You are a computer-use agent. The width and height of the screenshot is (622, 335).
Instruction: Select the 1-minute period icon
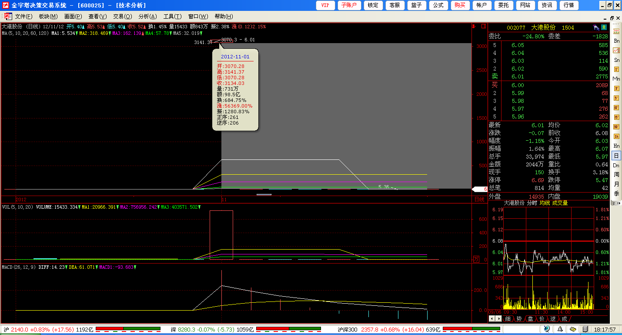[x=616, y=70]
